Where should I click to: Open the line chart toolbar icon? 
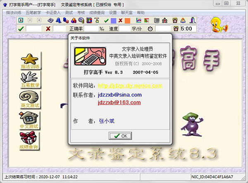pos(139,20)
